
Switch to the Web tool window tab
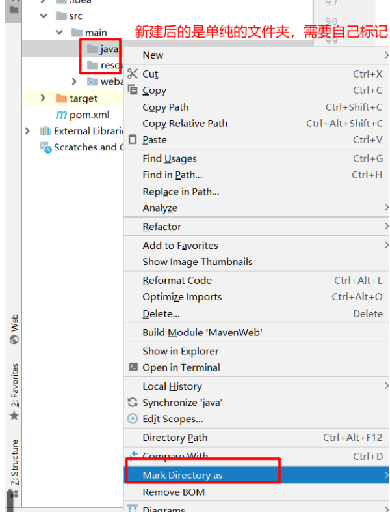14,329
